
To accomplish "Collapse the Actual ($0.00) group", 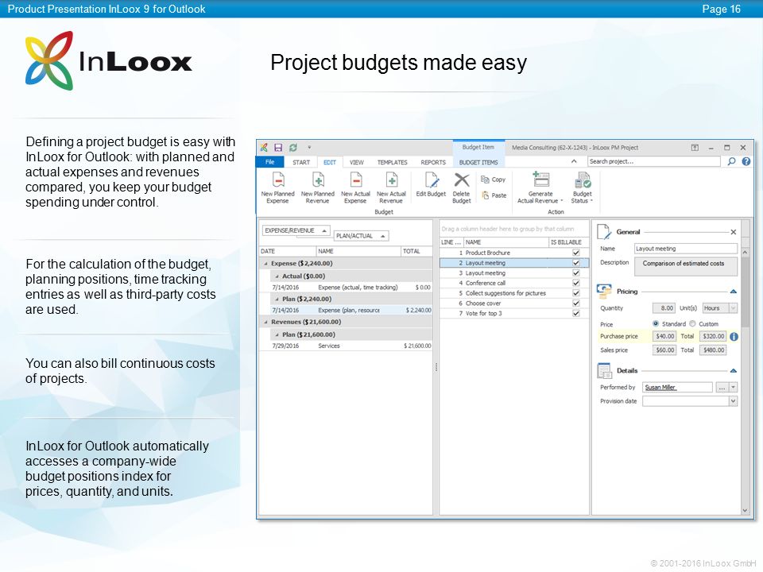I will point(277,276).
